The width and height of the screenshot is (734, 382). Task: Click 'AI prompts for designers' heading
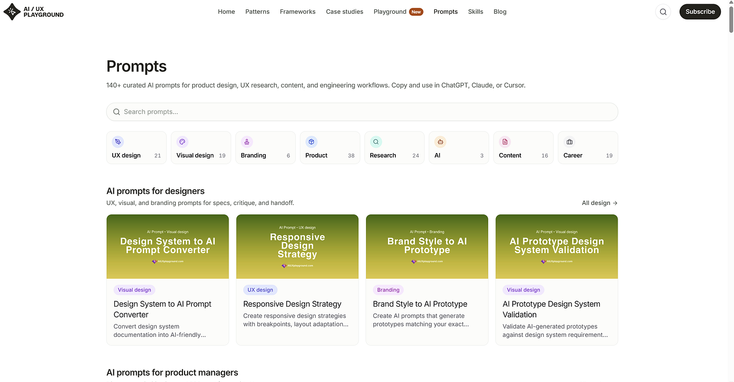[x=155, y=191]
